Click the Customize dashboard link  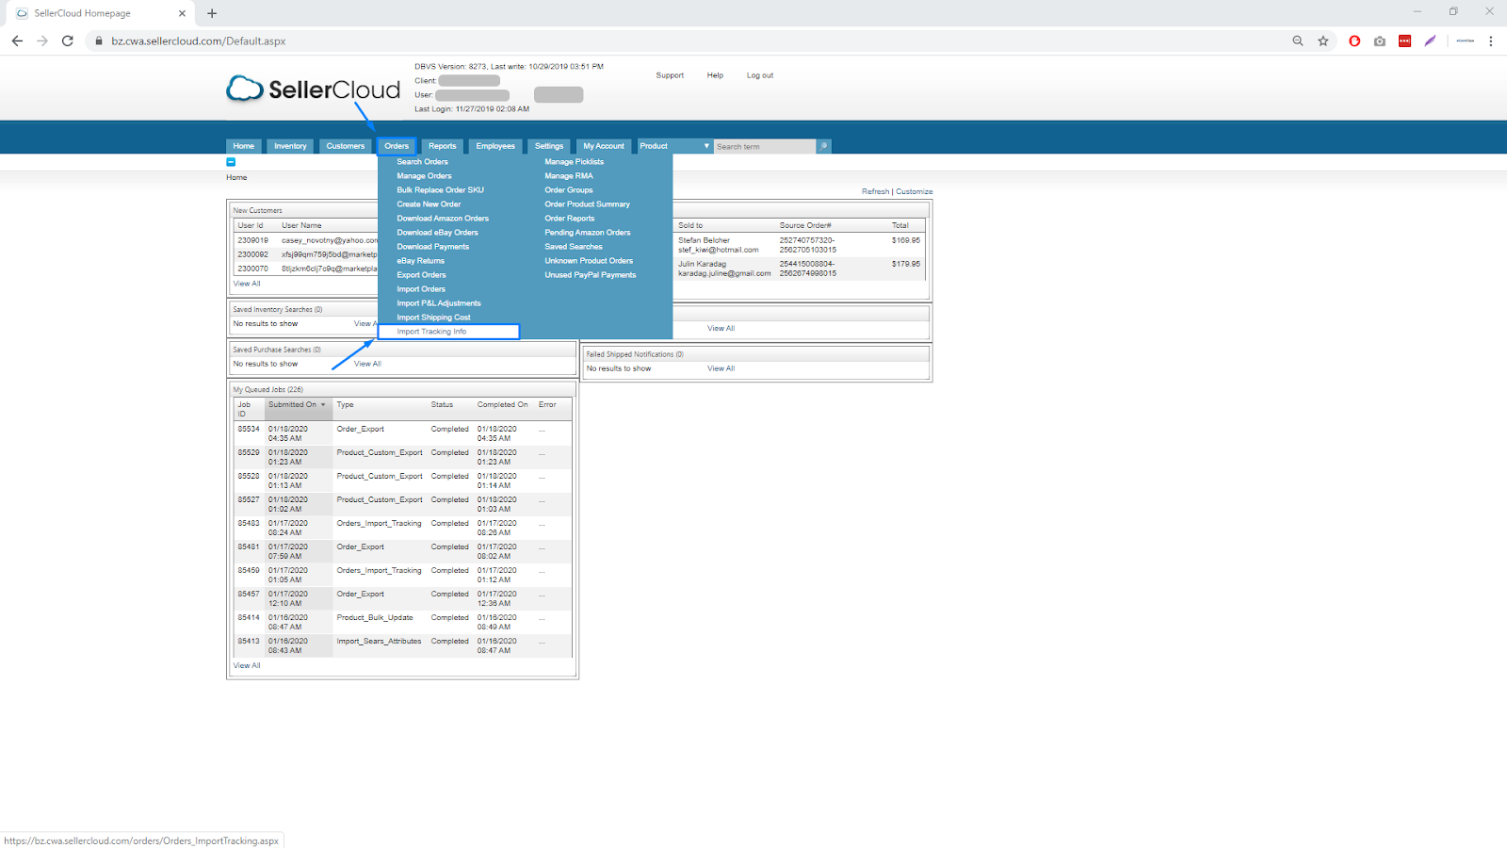coord(915,191)
